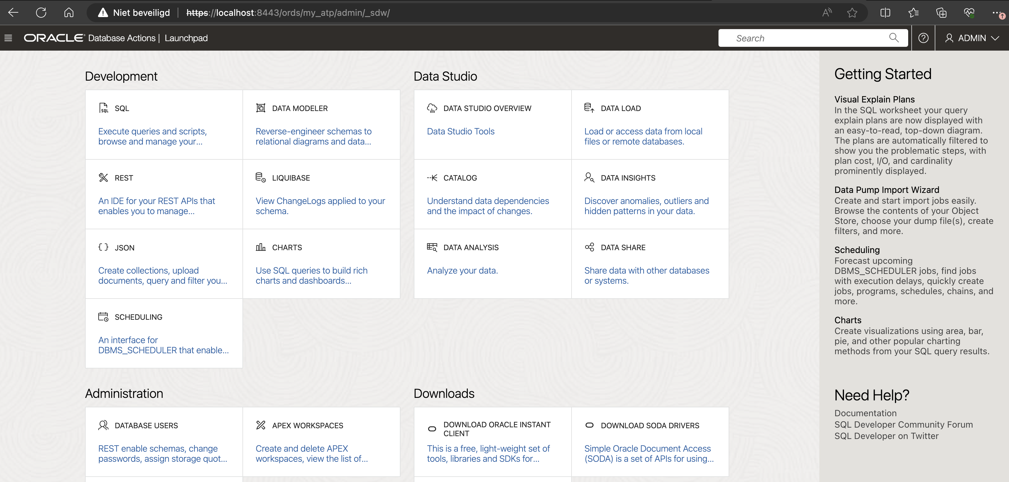
Task: Click the Scheduling calendar icon
Action: pos(103,317)
